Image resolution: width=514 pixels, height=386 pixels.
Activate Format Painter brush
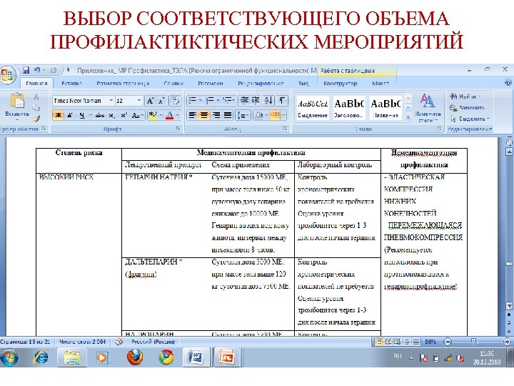click(36, 119)
